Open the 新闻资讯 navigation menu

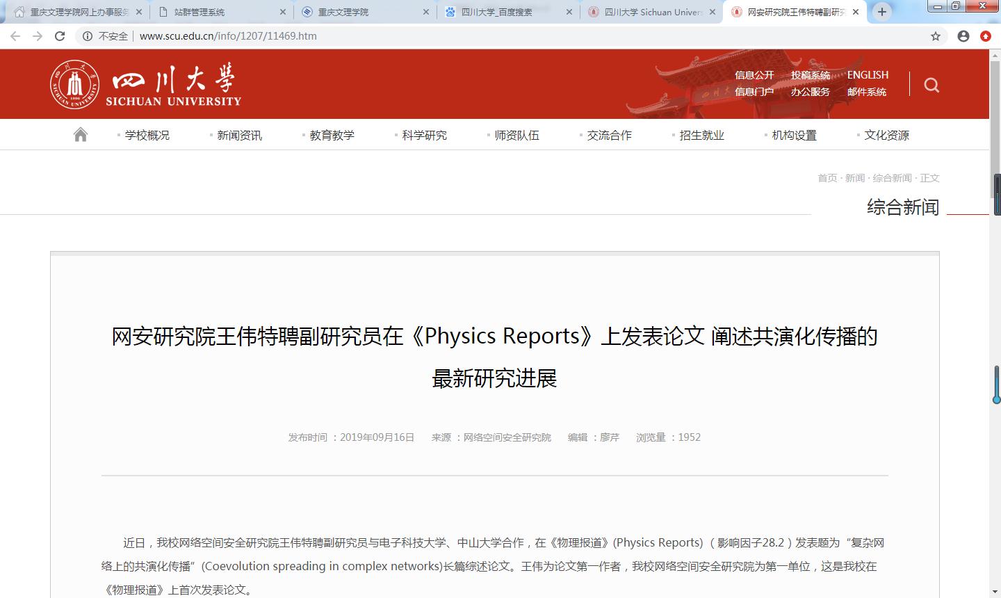[239, 136]
